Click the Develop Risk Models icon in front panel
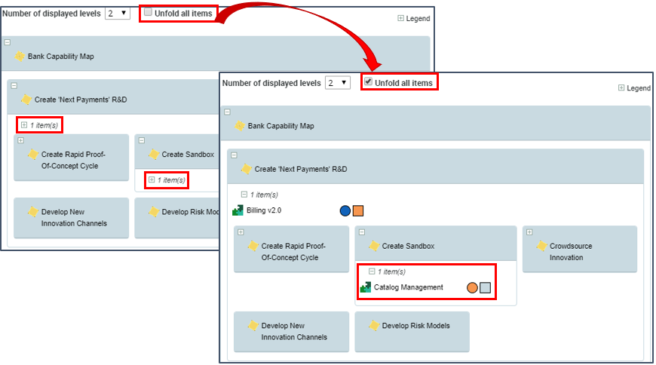 373,326
